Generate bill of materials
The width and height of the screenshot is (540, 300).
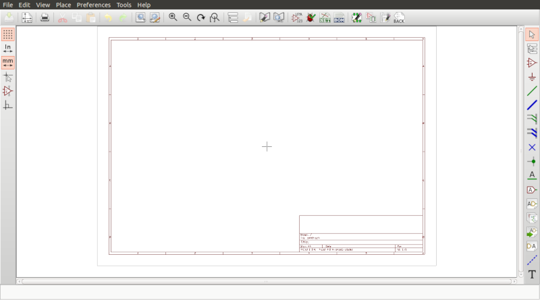339,18
